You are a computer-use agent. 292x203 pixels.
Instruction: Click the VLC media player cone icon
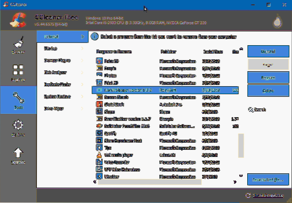coord(99,155)
